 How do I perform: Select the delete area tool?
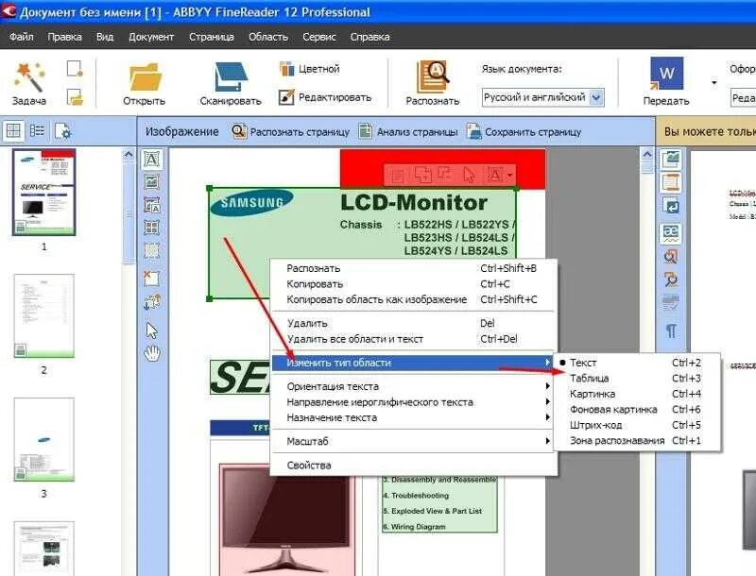pos(152,279)
